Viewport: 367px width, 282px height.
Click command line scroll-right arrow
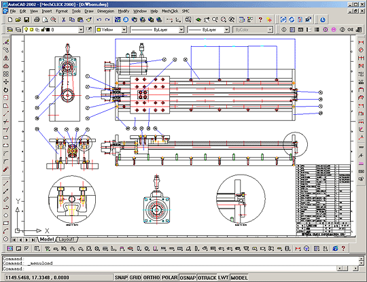pos(355,268)
